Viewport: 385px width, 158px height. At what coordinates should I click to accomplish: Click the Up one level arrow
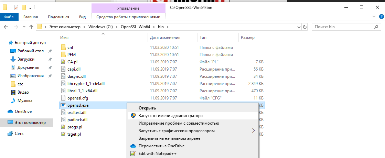31,27
